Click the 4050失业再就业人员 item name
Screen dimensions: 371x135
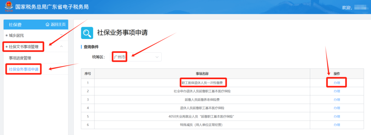tap(202, 116)
